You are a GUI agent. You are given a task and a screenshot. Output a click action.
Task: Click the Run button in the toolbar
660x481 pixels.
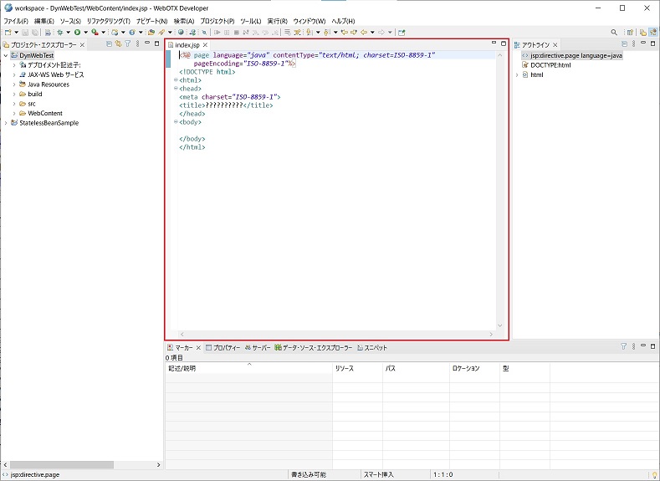(76, 32)
